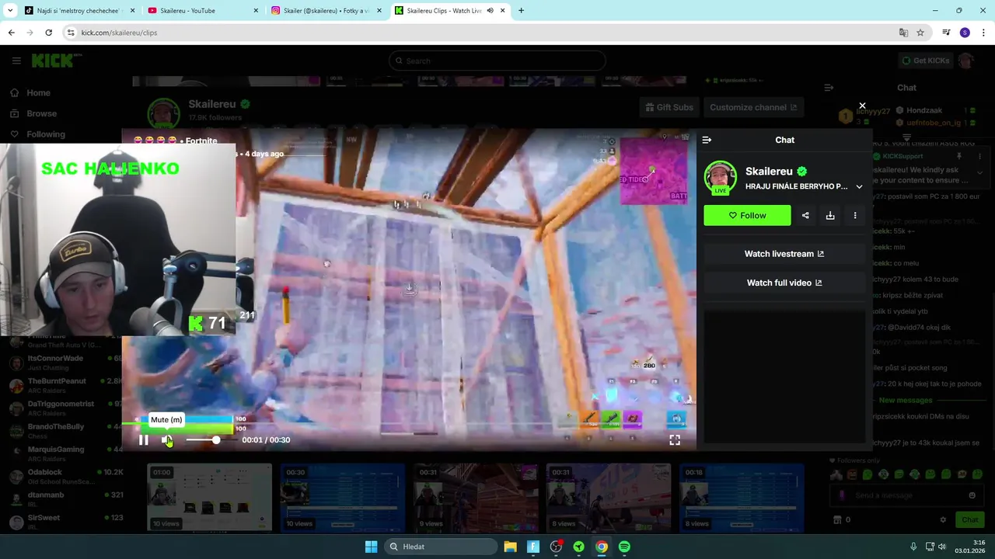Open a new browser tab
Screen dimensions: 995x559
521,11
